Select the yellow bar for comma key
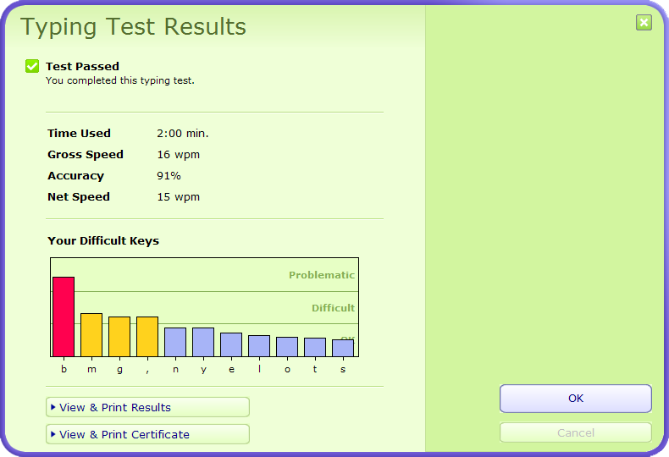This screenshot has width=669, height=457. pos(147,337)
